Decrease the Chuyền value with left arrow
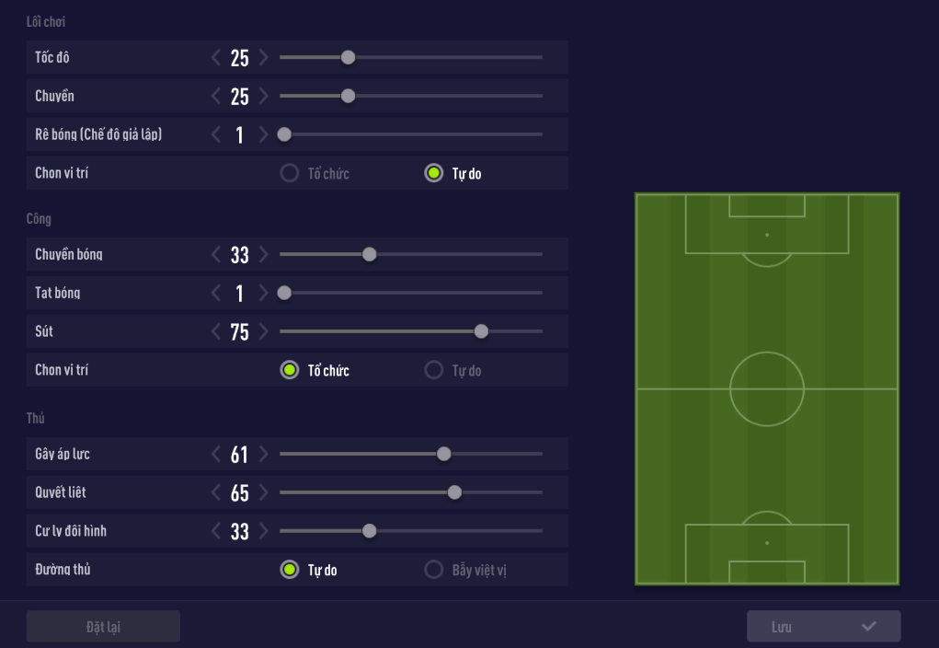 (x=216, y=96)
